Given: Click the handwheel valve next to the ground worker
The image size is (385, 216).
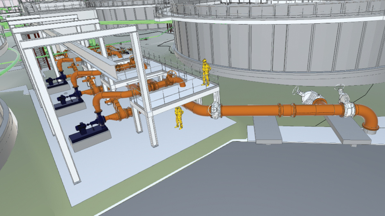Looking at the screenshot, I should click(x=214, y=110).
